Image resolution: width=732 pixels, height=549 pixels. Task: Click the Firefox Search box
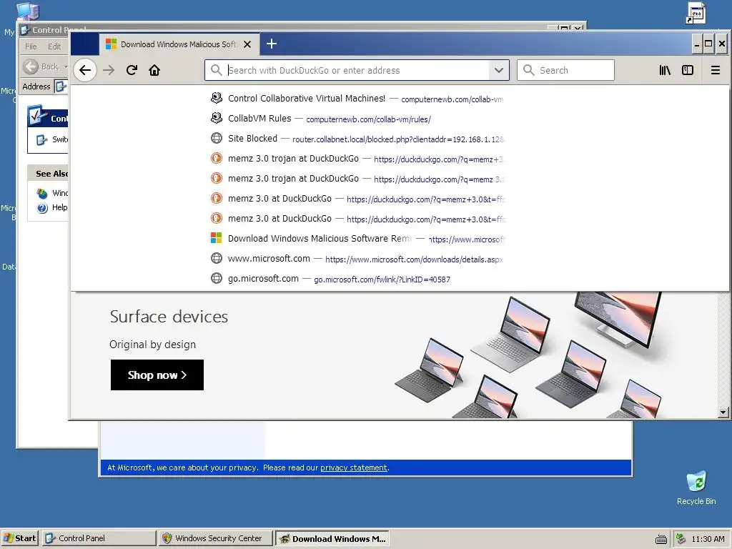coord(565,71)
